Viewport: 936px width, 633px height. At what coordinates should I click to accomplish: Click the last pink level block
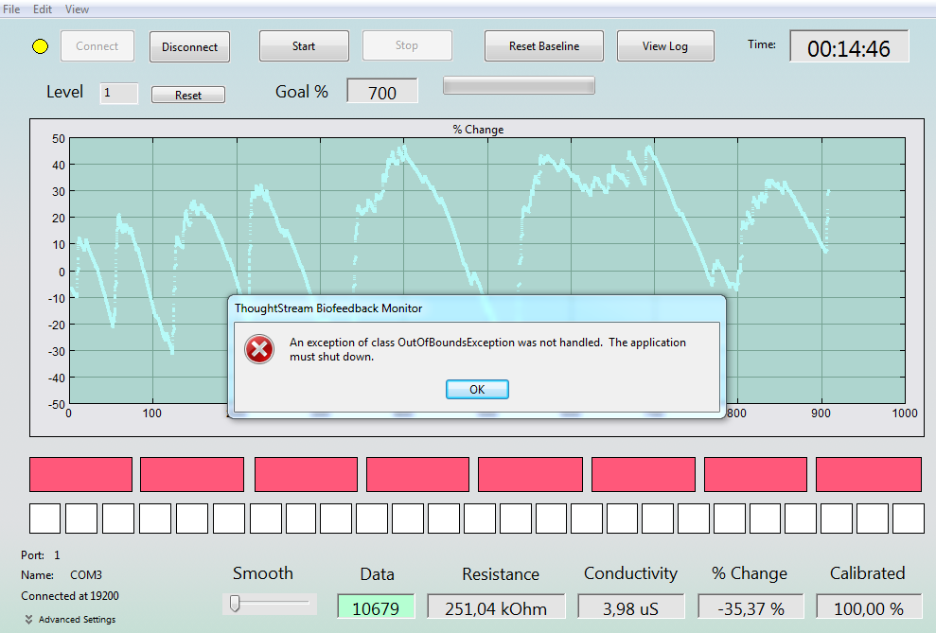point(869,474)
